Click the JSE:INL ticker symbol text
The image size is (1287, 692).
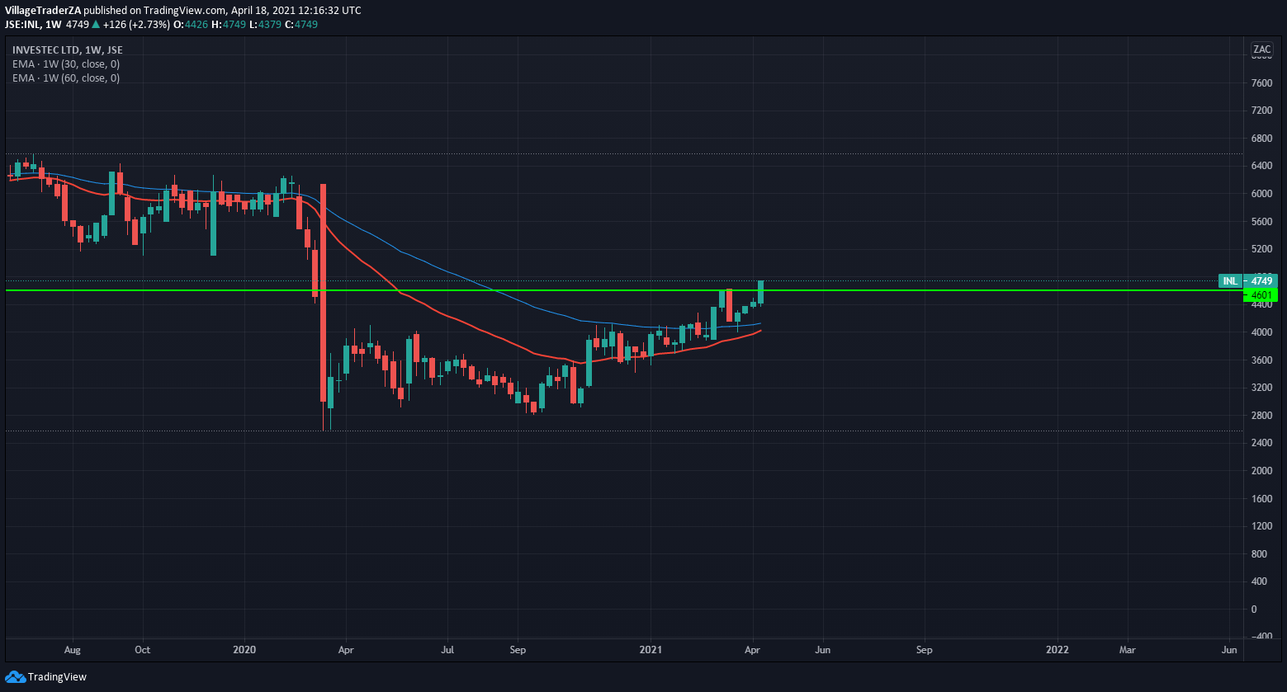(x=22, y=25)
